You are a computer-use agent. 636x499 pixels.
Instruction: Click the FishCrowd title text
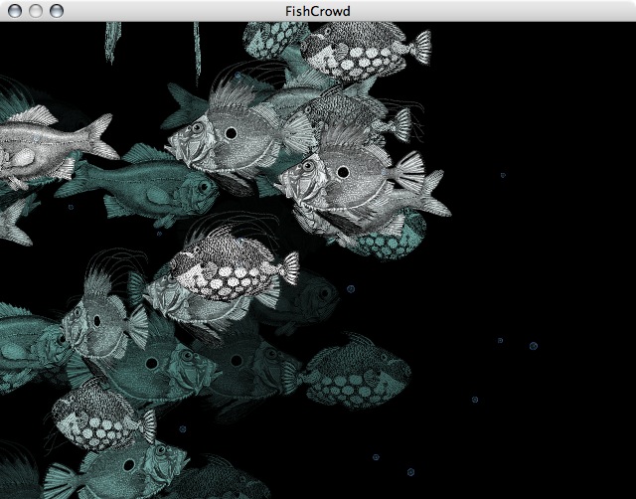point(318,11)
